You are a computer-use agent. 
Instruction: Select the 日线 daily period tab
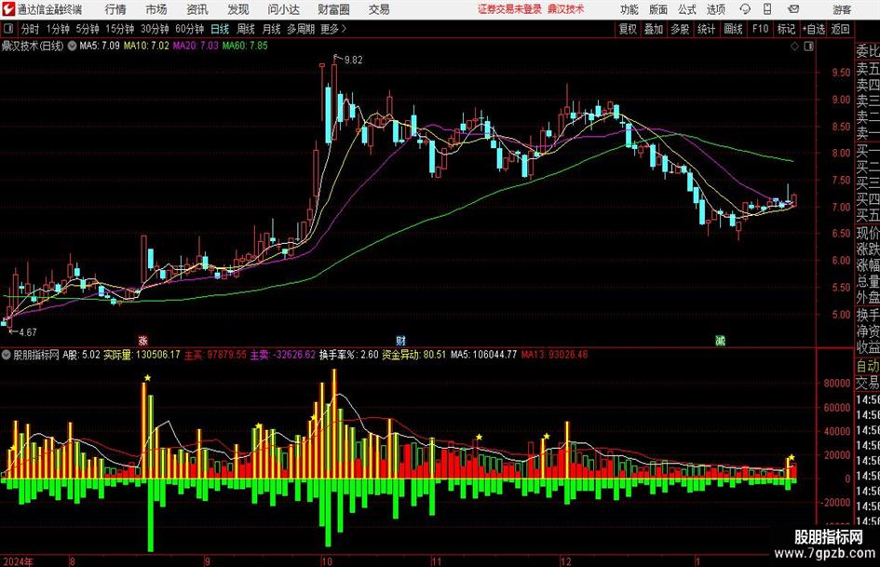tap(220, 29)
